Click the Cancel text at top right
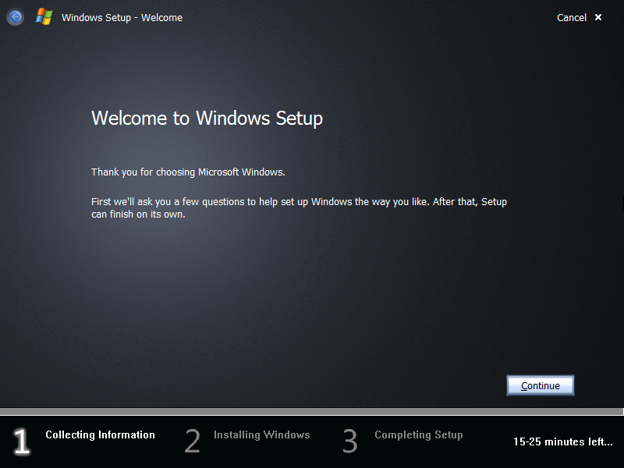Image resolution: width=624 pixels, height=468 pixels. [x=572, y=17]
